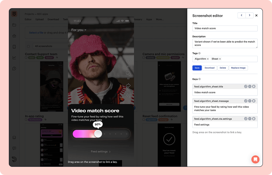Click Replace image button
The image size is (272, 175).
[x=238, y=68]
